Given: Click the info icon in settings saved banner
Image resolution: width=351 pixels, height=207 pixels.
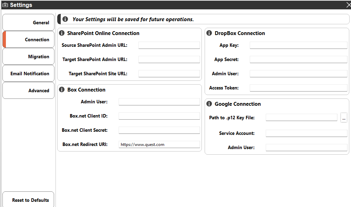Looking at the screenshot, I should [65, 19].
